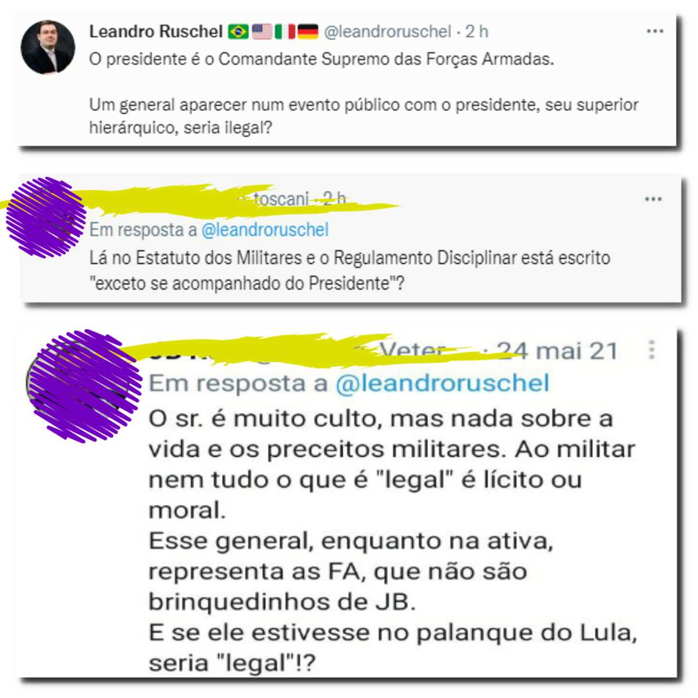The image size is (698, 698).
Task: Open vertical dots menu on 24 mai 21 reply
Action: click(652, 350)
